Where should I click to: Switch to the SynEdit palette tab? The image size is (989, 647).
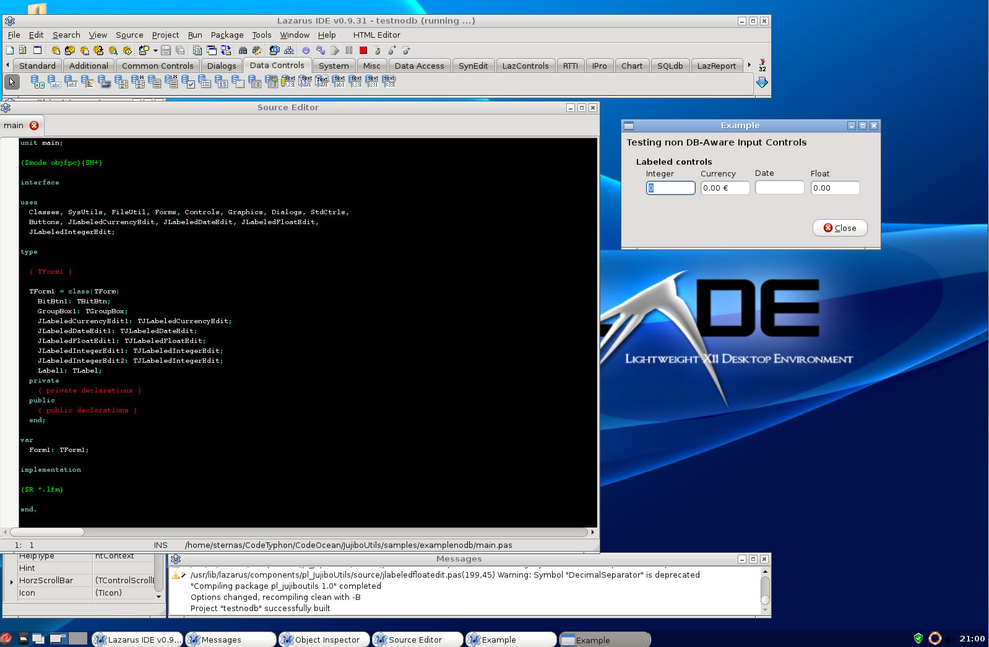473,66
